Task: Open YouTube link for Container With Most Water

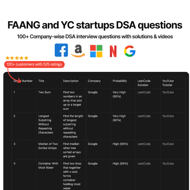Action: 168,163
